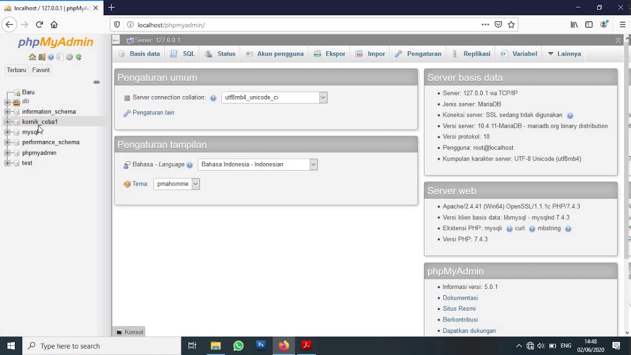Viewport: 631px width, 355px height.
Task: Open the Dokumentasi link
Action: pos(460,298)
